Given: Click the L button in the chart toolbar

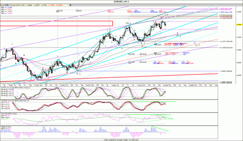Looking at the screenshot, I should click(x=3, y=5).
